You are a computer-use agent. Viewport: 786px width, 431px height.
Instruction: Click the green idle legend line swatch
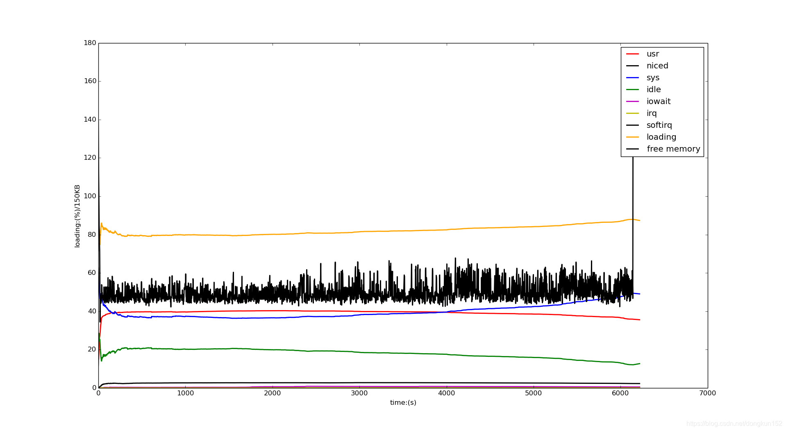(632, 90)
